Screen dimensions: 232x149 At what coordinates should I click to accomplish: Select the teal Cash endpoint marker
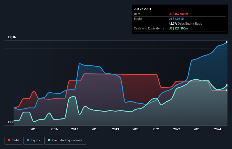pyautogui.click(x=227, y=85)
